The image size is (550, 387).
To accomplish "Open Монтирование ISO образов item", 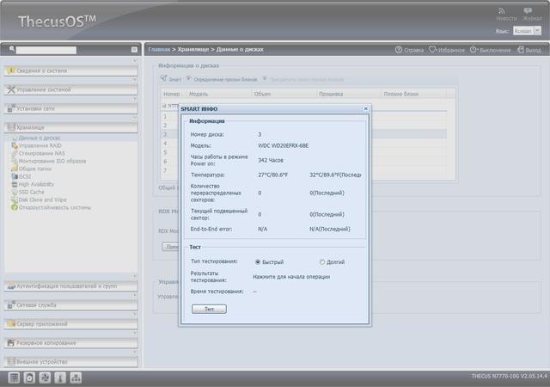I will pyautogui.click(x=52, y=161).
